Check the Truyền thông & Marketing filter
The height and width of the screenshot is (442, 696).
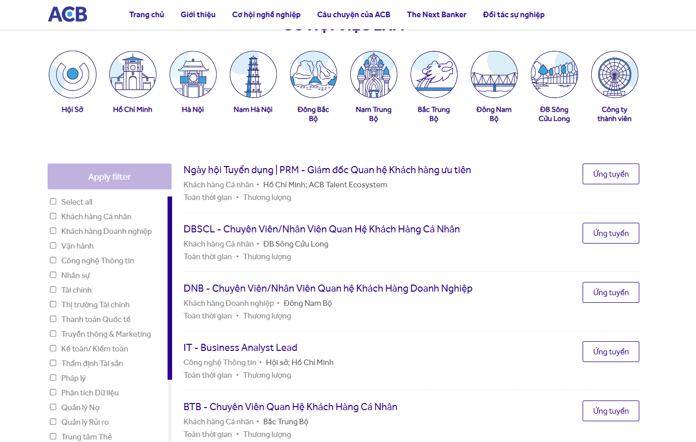point(53,334)
